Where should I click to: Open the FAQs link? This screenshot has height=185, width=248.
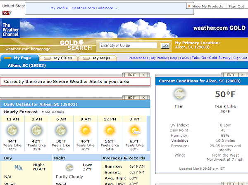[x=184, y=58]
